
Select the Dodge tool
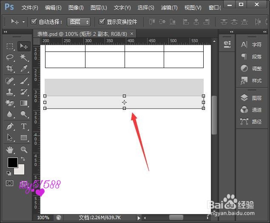pyautogui.click(x=24, y=114)
